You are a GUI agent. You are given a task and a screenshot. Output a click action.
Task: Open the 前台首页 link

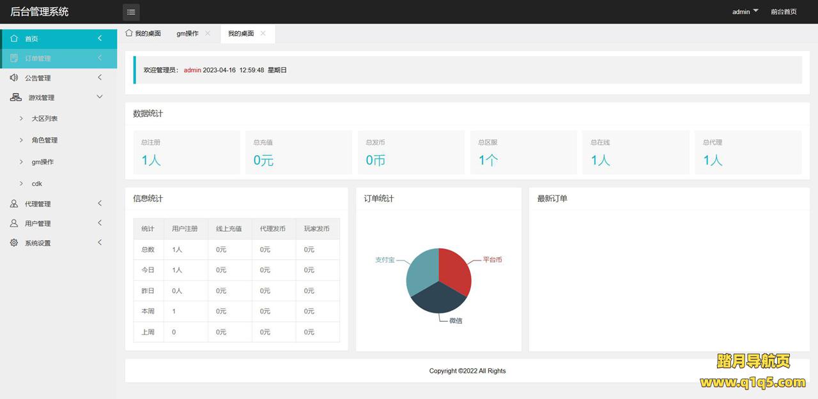pos(783,11)
